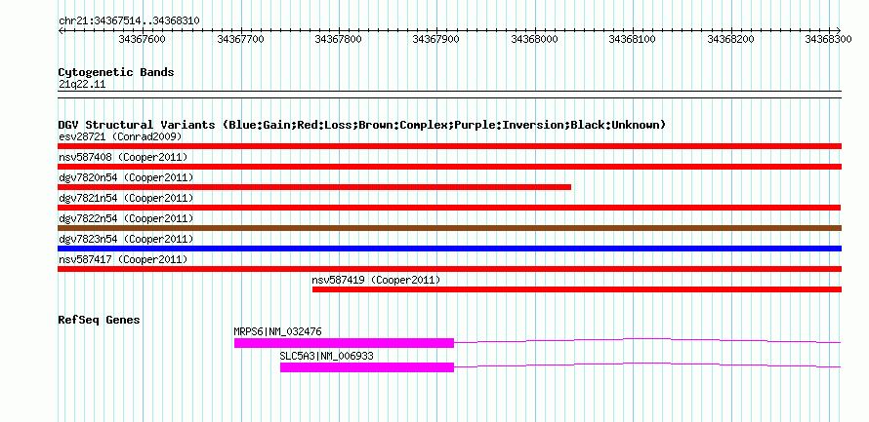Click ruler position 34368100
This screenshot has height=422, width=869.
click(633, 39)
